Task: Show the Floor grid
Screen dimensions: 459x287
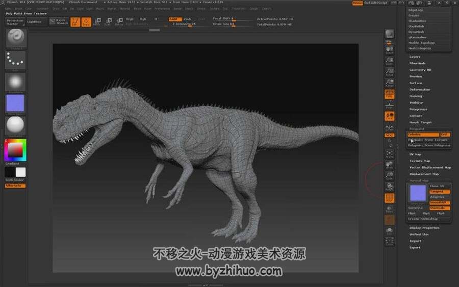Action: (389, 106)
